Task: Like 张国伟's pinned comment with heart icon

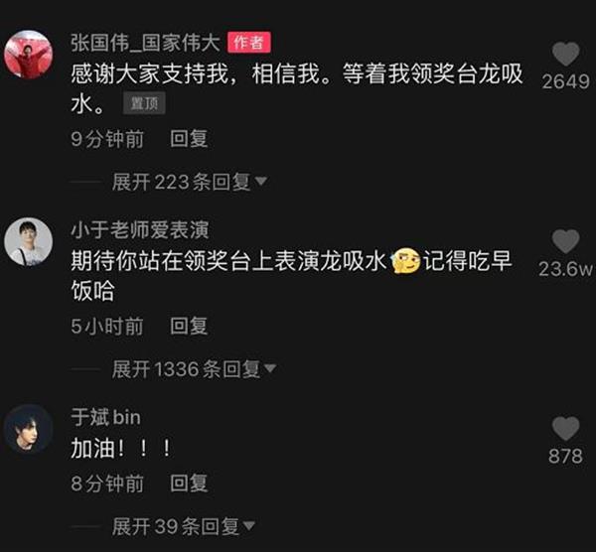Action: [565, 54]
